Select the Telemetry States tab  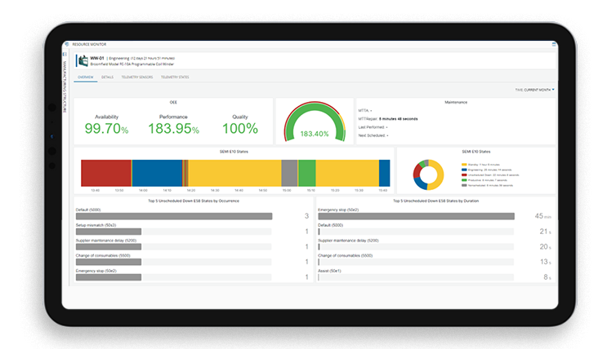tap(175, 77)
